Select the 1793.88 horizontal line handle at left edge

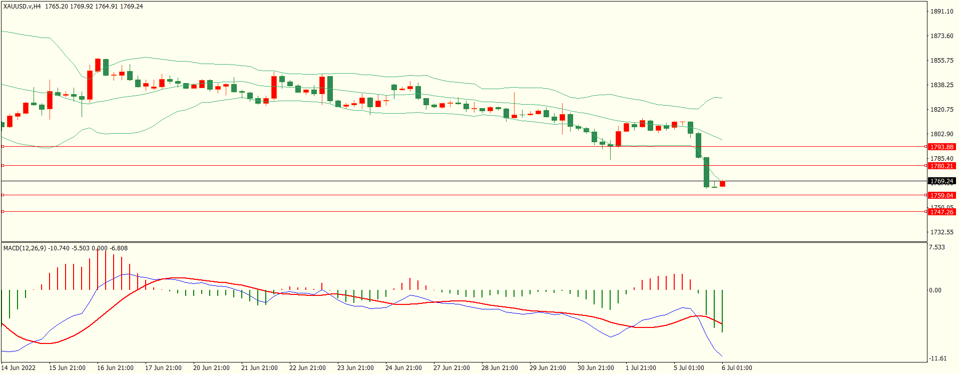point(3,147)
